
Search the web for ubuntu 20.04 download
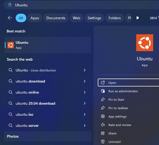tap(36, 103)
